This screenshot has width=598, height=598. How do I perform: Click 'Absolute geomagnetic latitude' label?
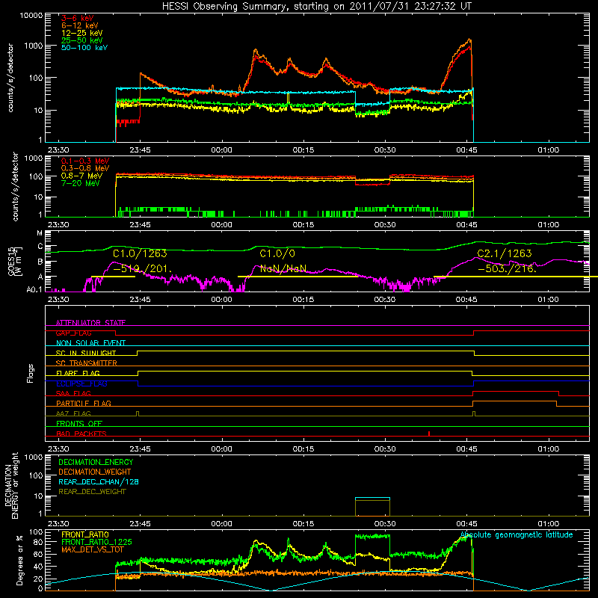[x=517, y=534]
